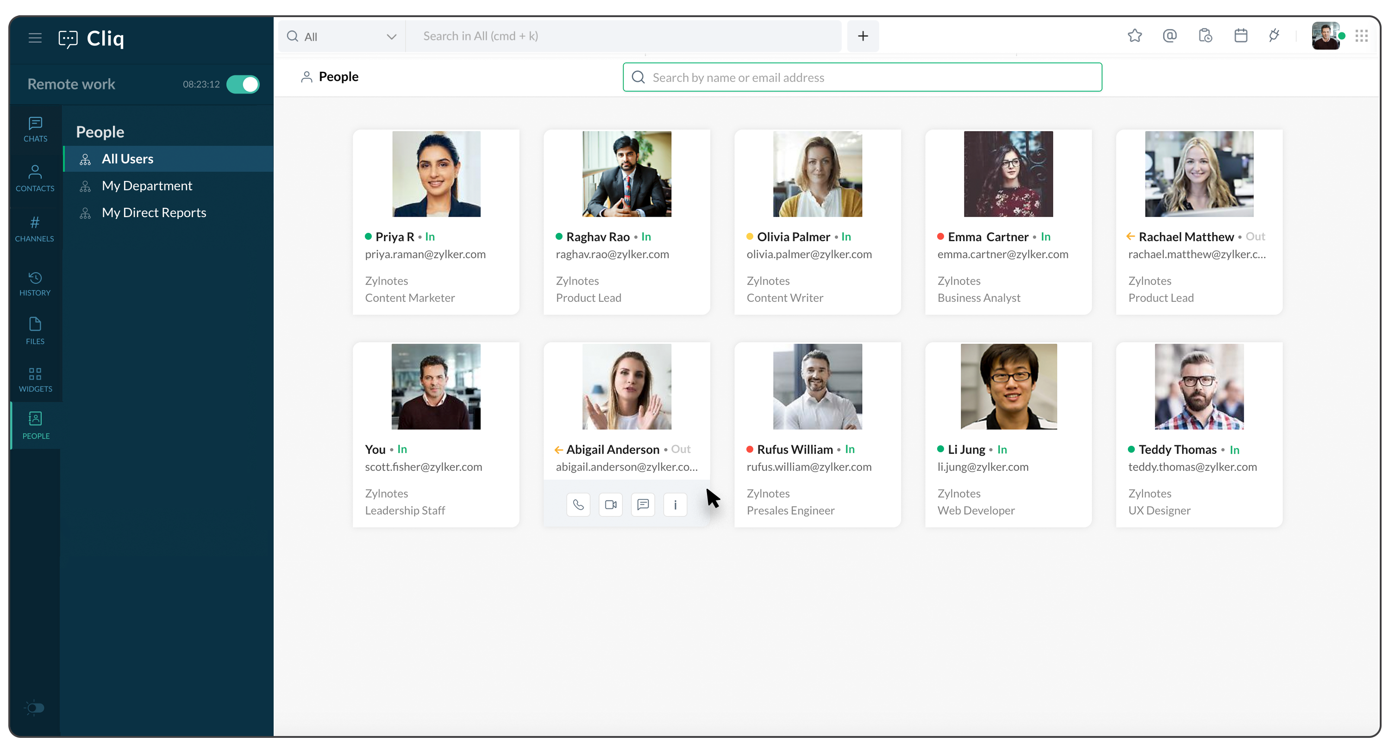Select All Users in the People list
The image size is (1389, 755).
pos(128,159)
